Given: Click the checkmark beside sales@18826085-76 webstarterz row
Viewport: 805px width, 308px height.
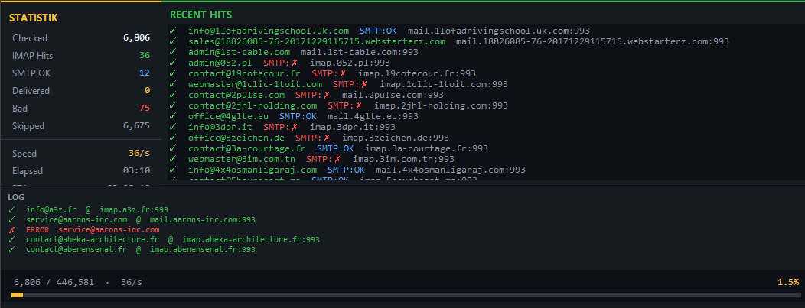Looking at the screenshot, I should click(173, 41).
